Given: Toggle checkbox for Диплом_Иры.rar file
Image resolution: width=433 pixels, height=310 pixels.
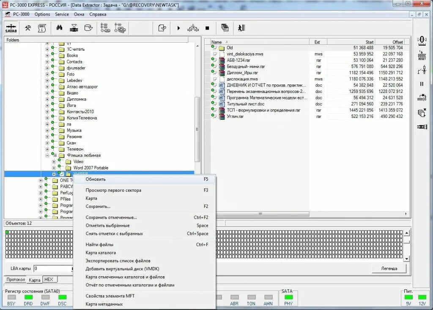Looking at the screenshot, I should click(215, 73).
